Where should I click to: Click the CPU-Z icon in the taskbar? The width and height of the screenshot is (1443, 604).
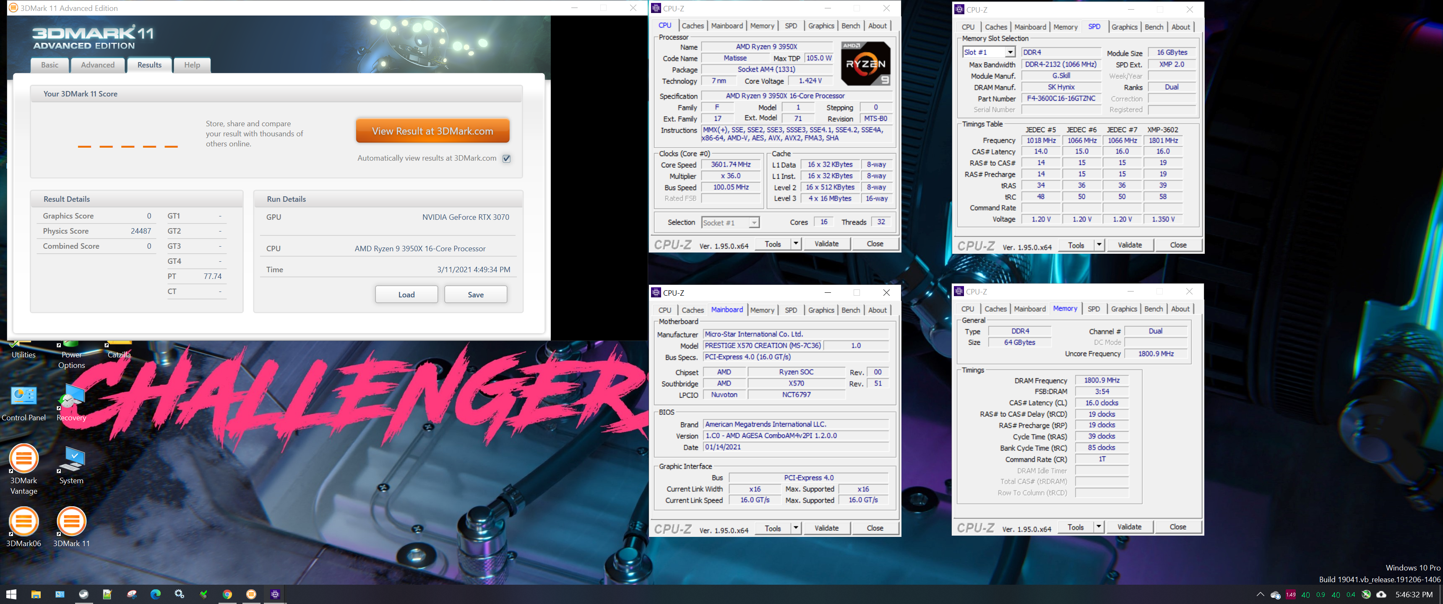click(x=275, y=594)
